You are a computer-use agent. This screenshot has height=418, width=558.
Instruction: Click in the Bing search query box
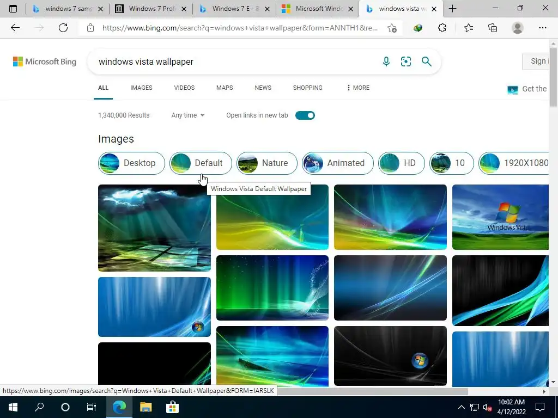pyautogui.click(x=235, y=62)
